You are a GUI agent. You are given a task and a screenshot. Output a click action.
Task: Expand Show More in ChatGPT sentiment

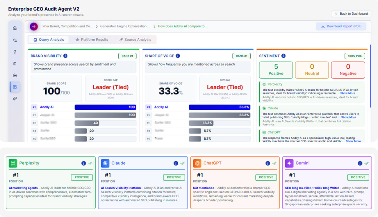click(x=353, y=141)
